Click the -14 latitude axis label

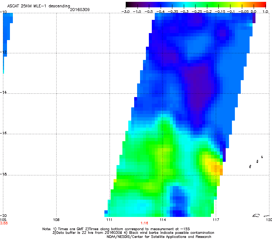pos(3,92)
